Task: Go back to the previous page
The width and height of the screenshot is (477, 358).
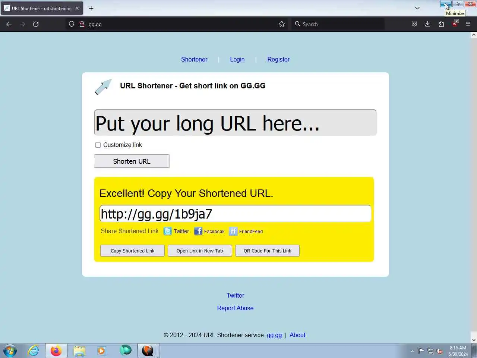Action: [9, 24]
